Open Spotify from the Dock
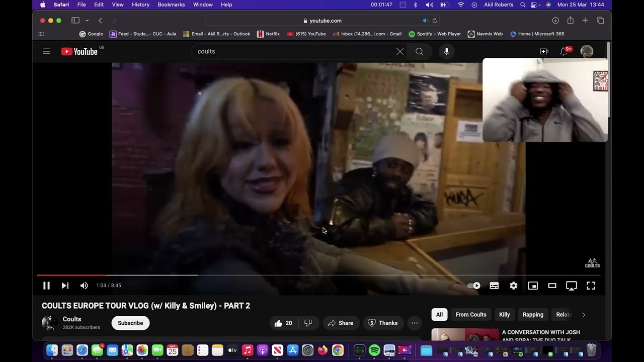Viewport: 644px width, 362px height. [374, 350]
